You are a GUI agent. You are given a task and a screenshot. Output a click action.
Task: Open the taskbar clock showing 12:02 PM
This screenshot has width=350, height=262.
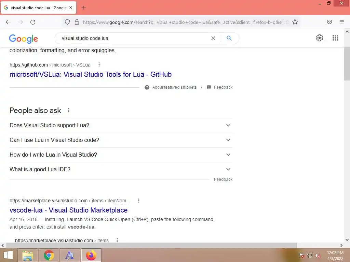click(x=335, y=256)
